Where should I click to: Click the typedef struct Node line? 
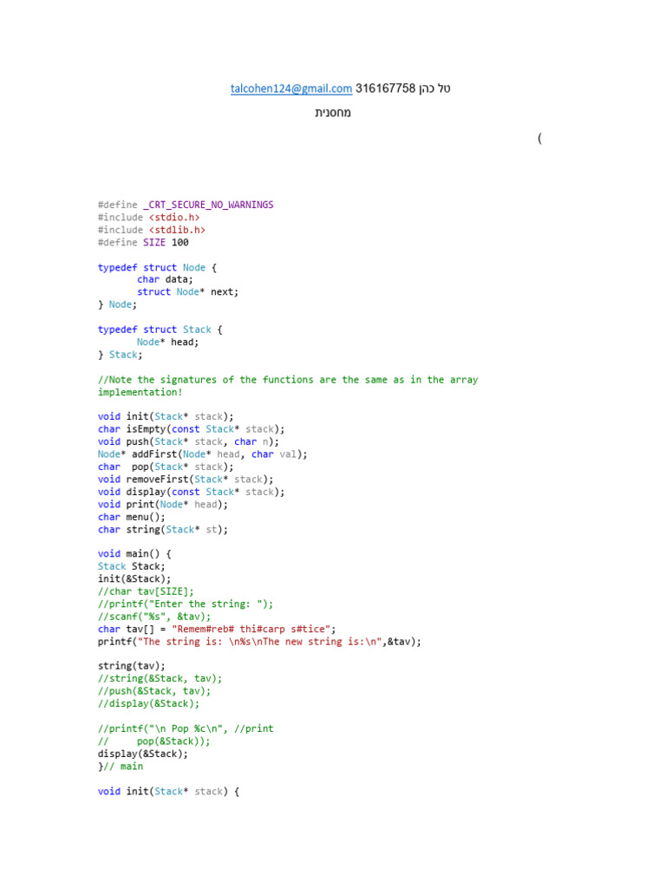[x=158, y=267]
